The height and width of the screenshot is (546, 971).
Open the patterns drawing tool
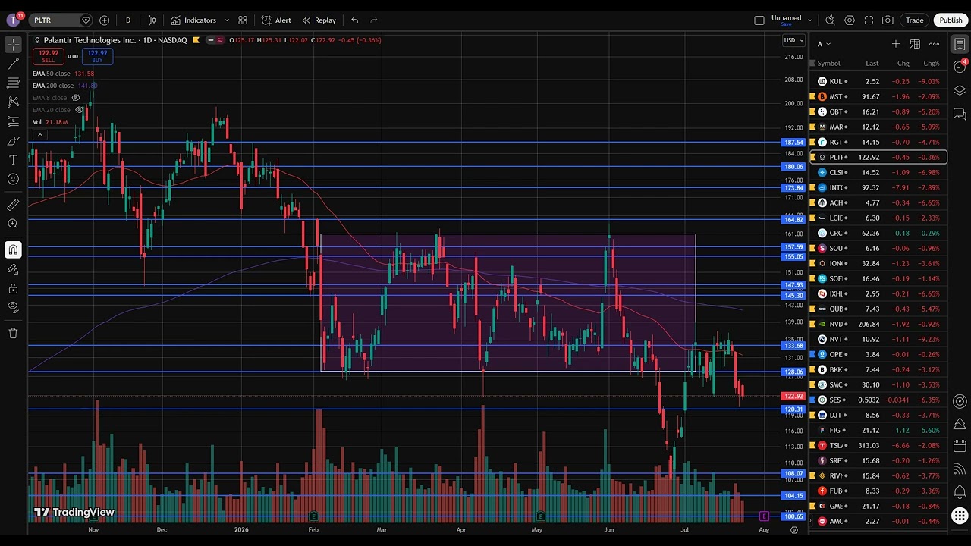(x=13, y=102)
